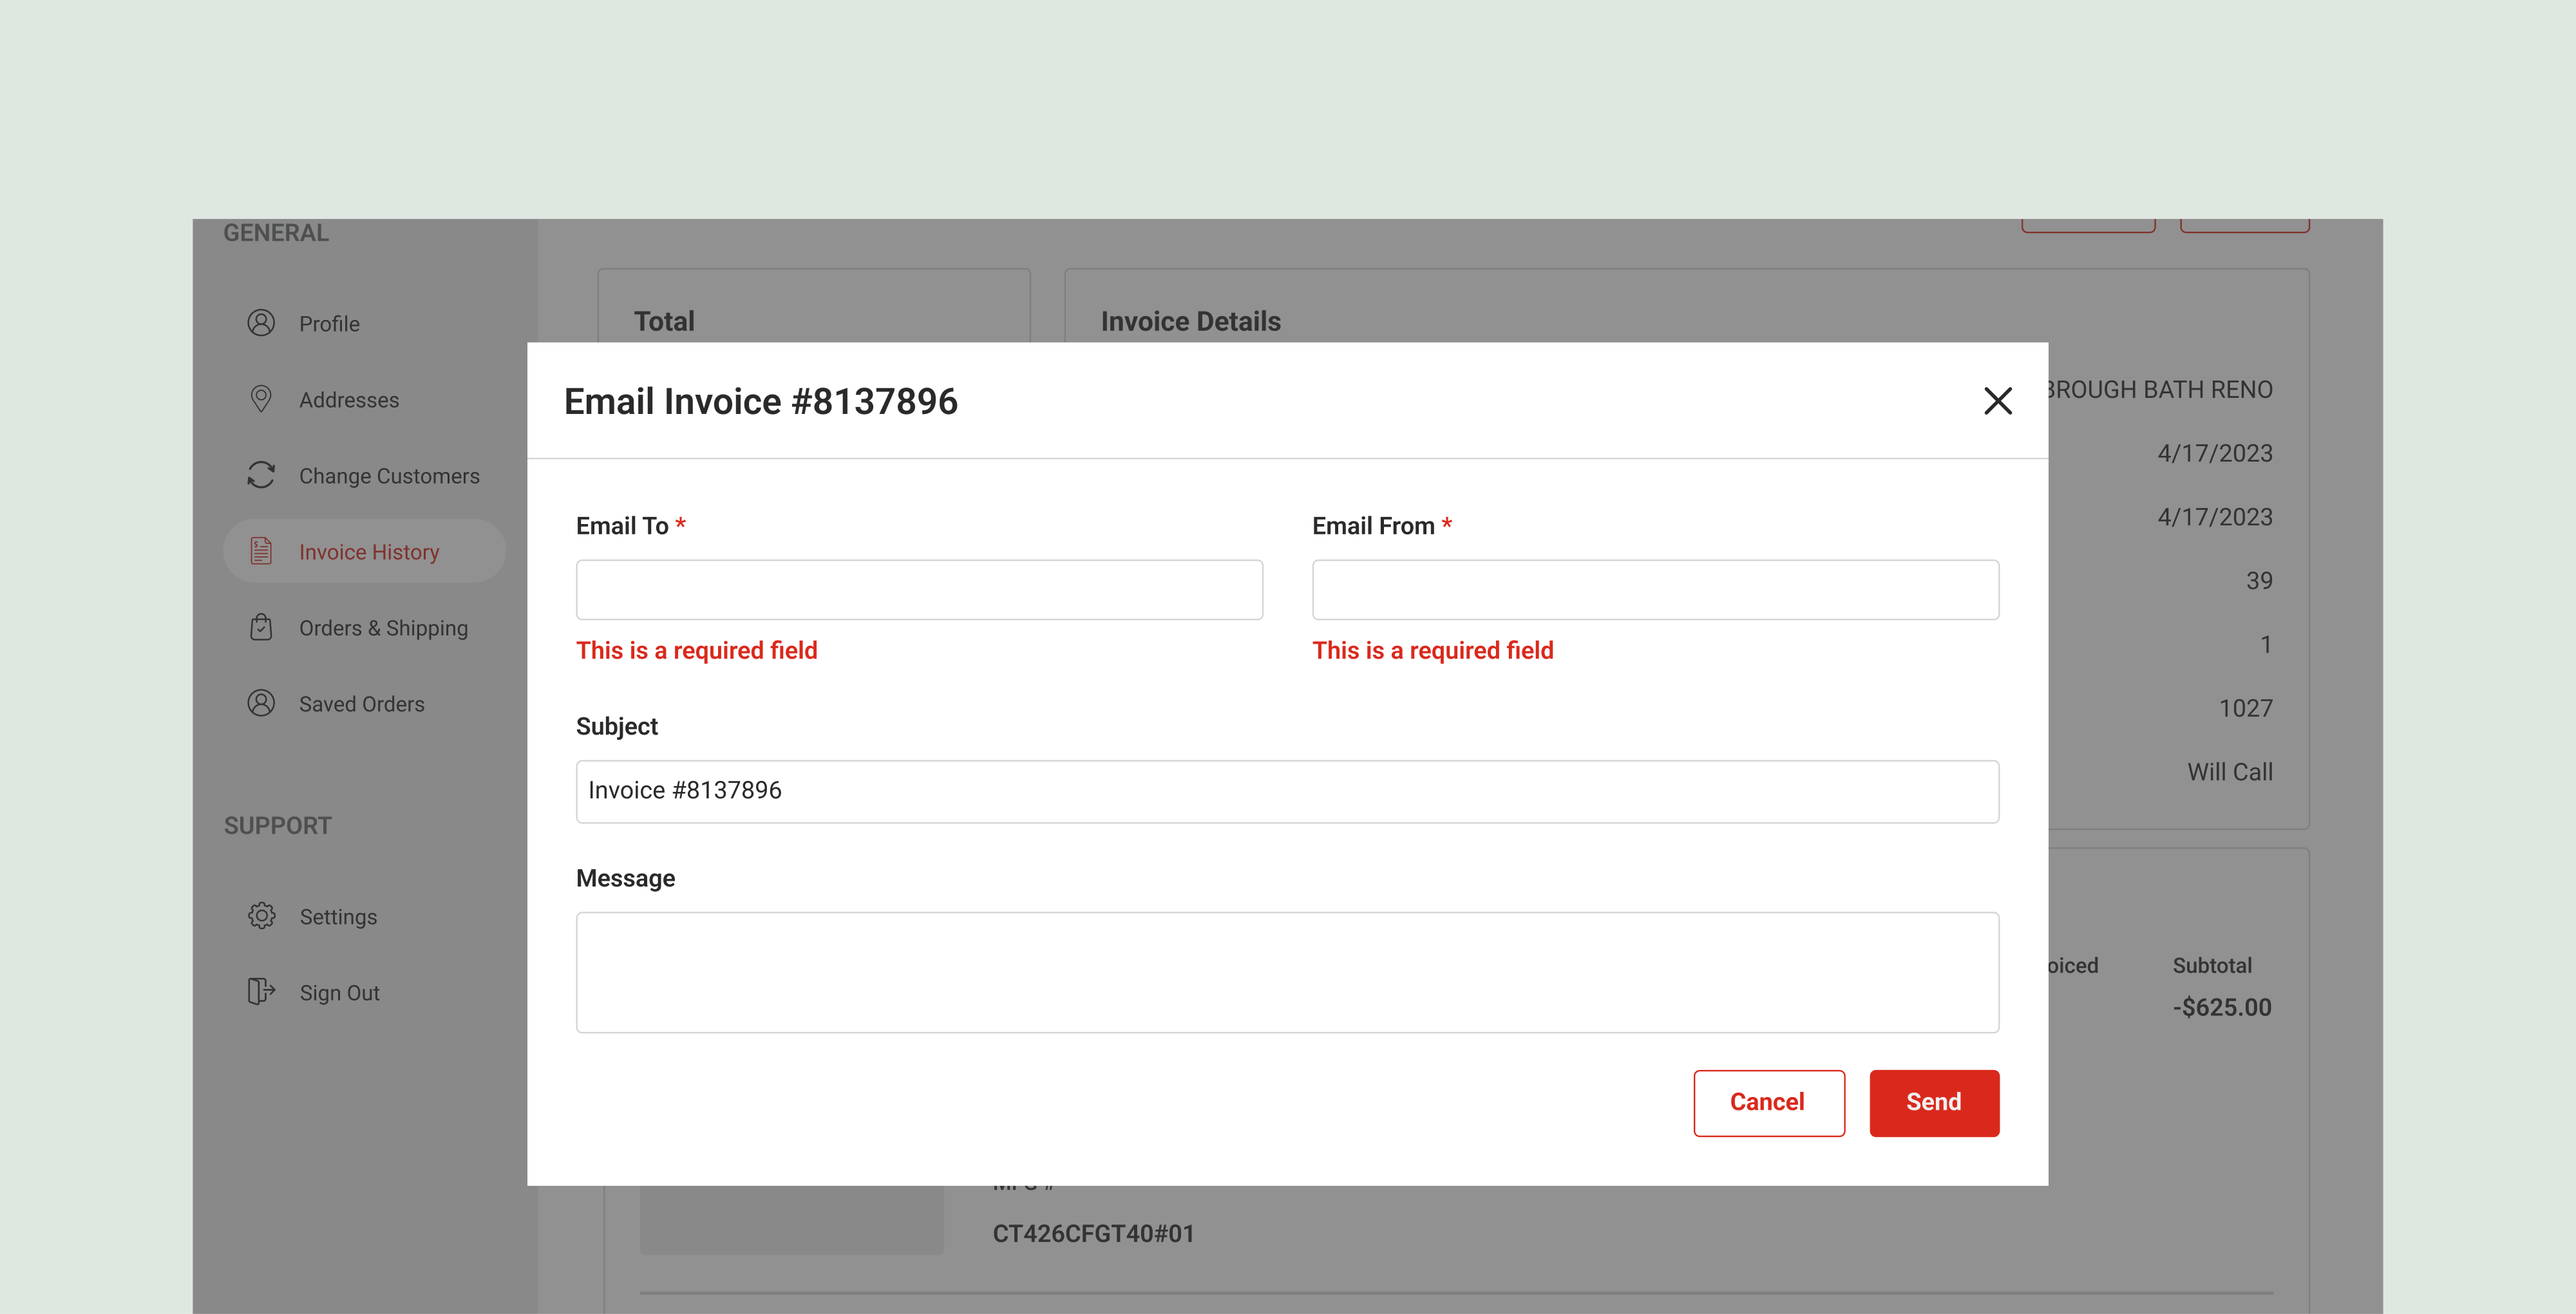Viewport: 2576px width, 1314px height.
Task: Click the Orders & Shipping bag icon
Action: 261,627
